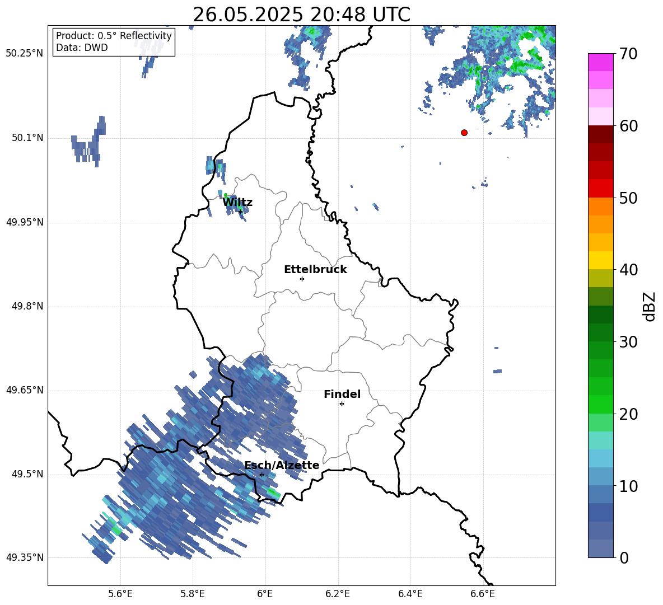Click latitude label 49.35°N

[x=25, y=557]
